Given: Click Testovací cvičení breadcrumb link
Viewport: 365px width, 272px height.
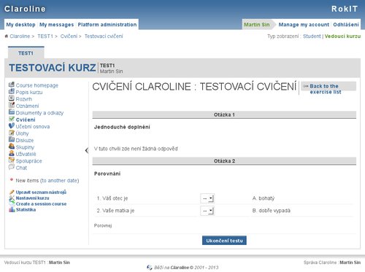Looking at the screenshot, I should (104, 36).
